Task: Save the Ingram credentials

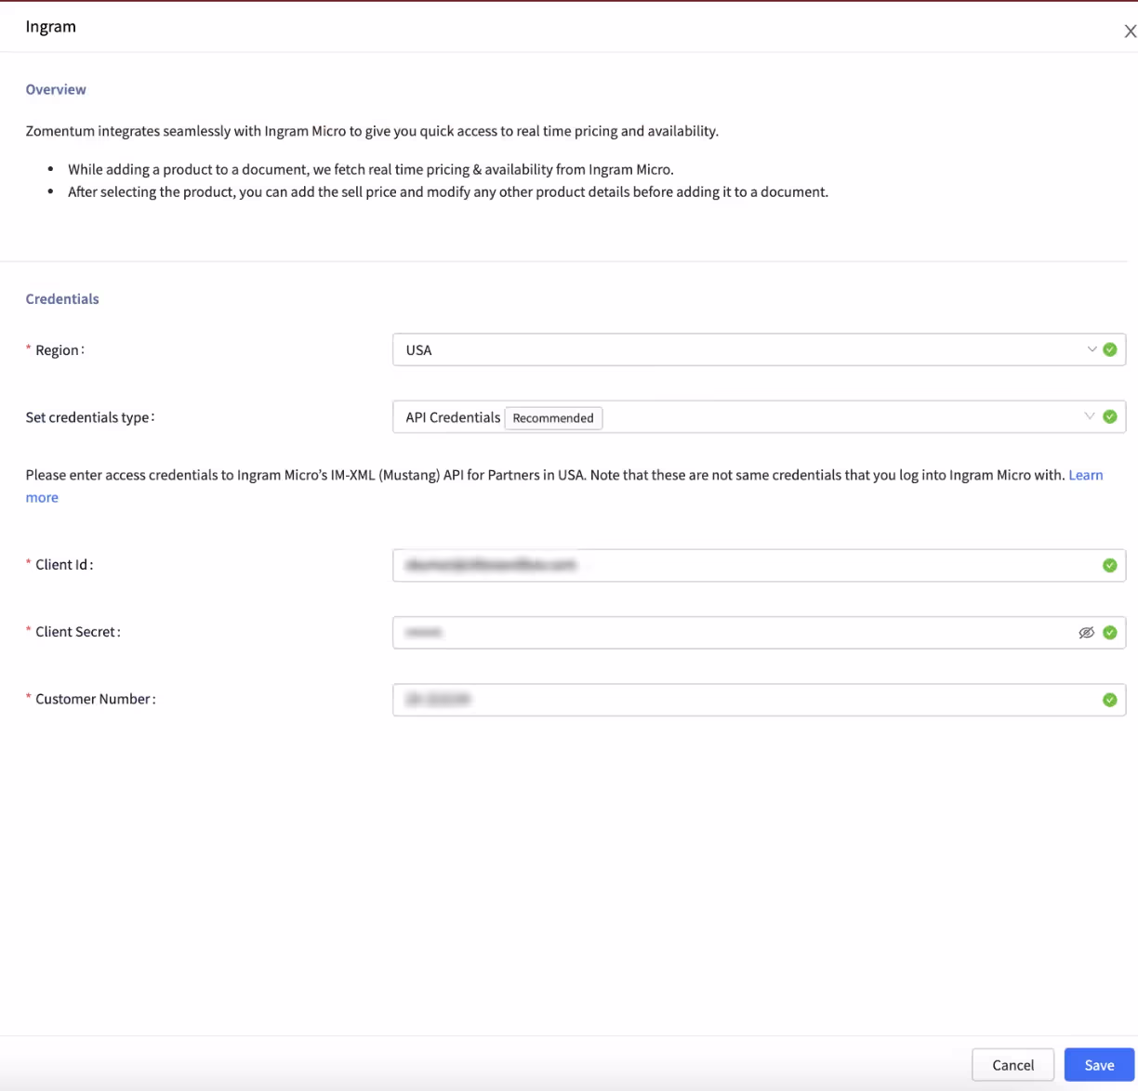Action: click(1099, 1065)
